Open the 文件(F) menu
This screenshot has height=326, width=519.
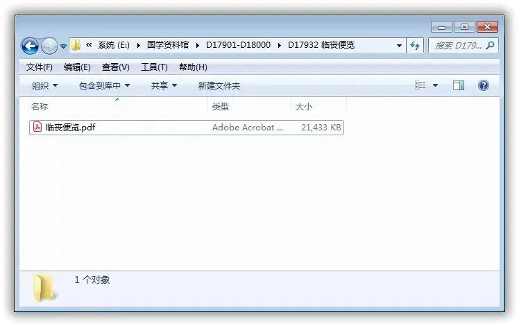(x=40, y=67)
